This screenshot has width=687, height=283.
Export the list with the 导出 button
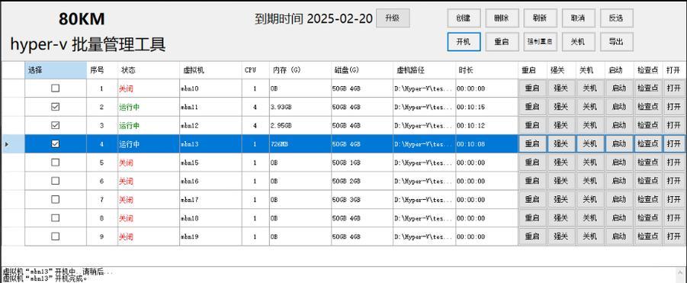coord(616,42)
